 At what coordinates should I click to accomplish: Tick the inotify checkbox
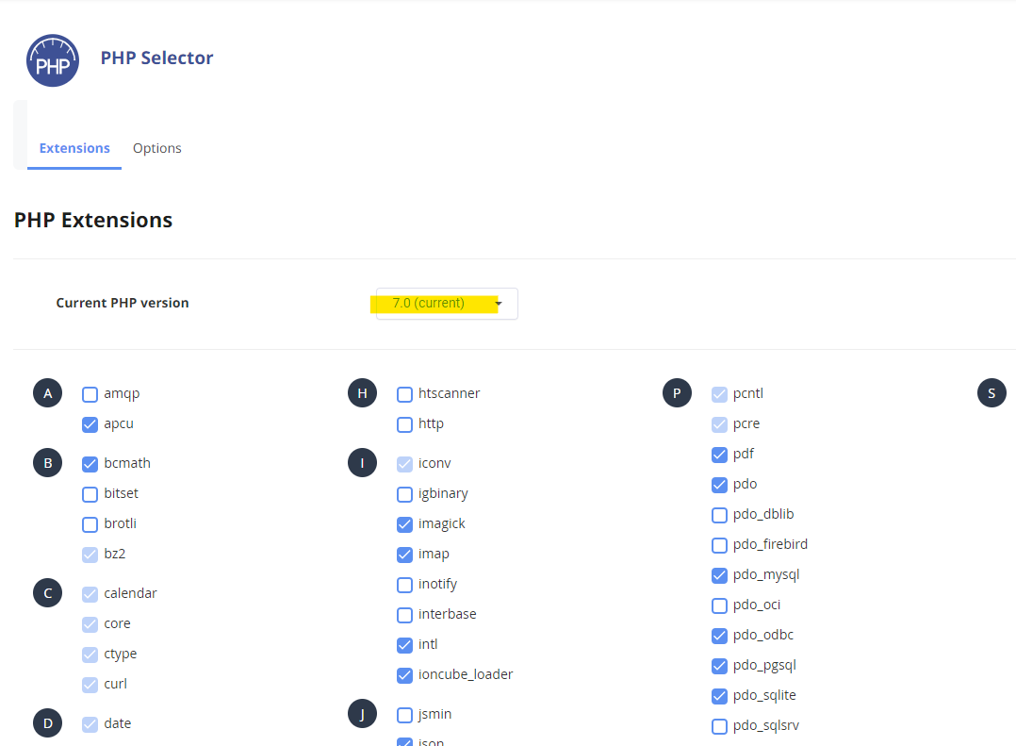(x=405, y=586)
